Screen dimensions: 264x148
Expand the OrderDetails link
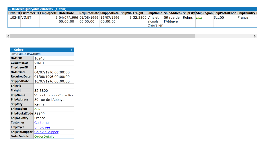pos(44,137)
